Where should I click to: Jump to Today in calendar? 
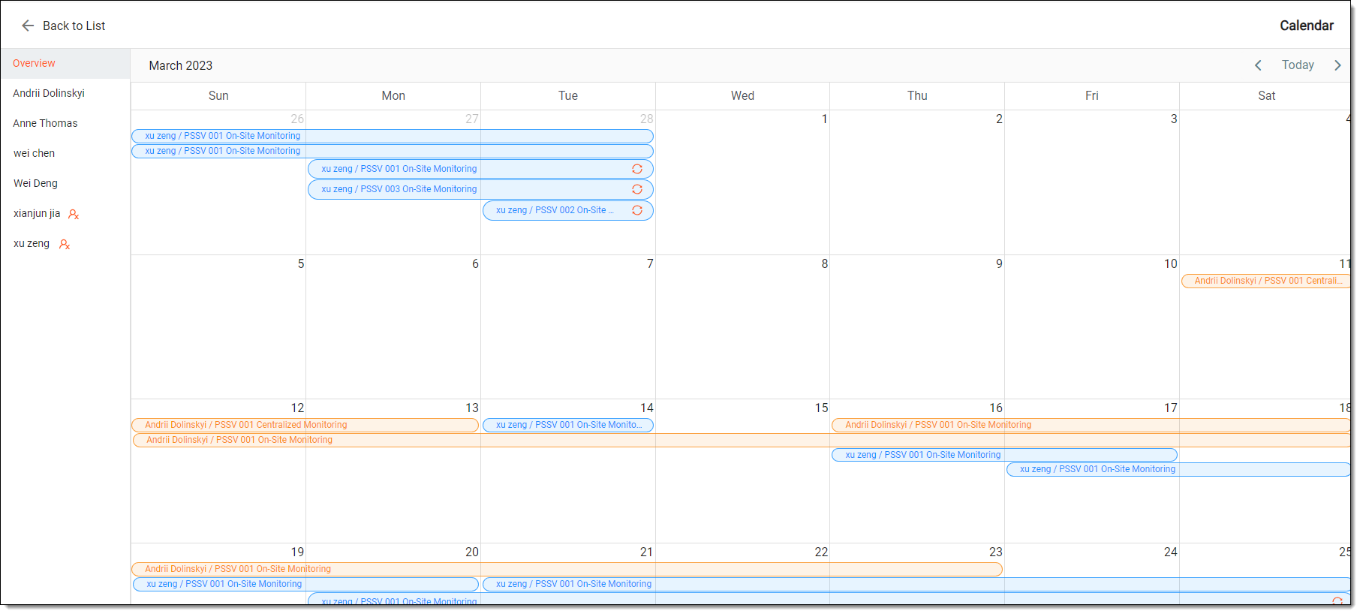[x=1298, y=65]
